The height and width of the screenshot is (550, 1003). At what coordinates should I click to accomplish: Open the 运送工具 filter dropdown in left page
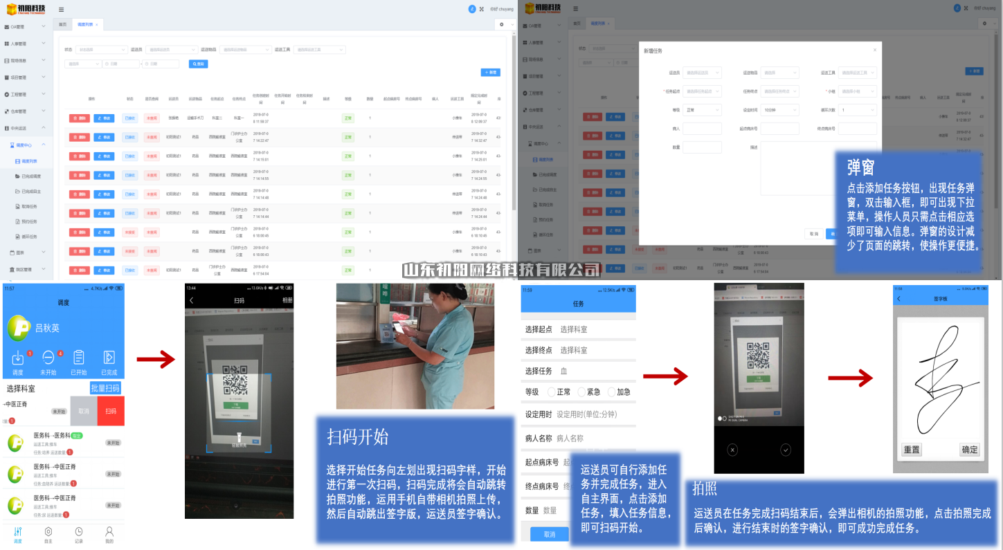coord(319,50)
